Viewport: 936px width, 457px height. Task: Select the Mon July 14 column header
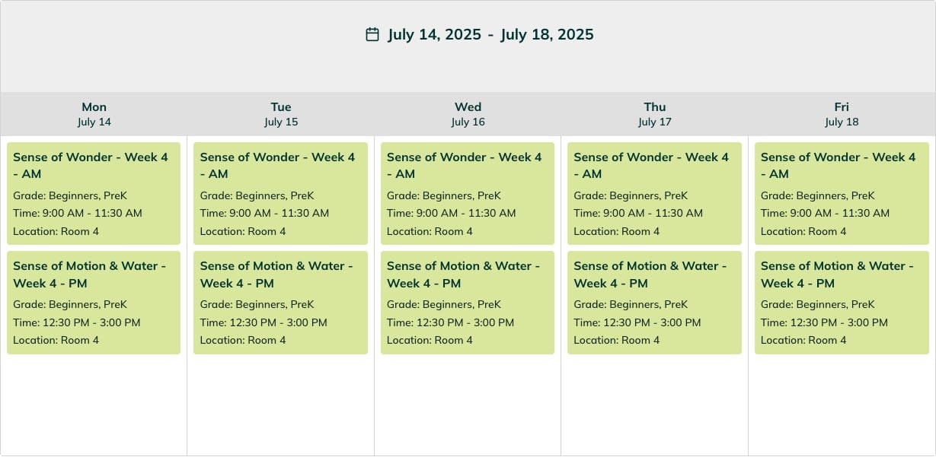94,114
